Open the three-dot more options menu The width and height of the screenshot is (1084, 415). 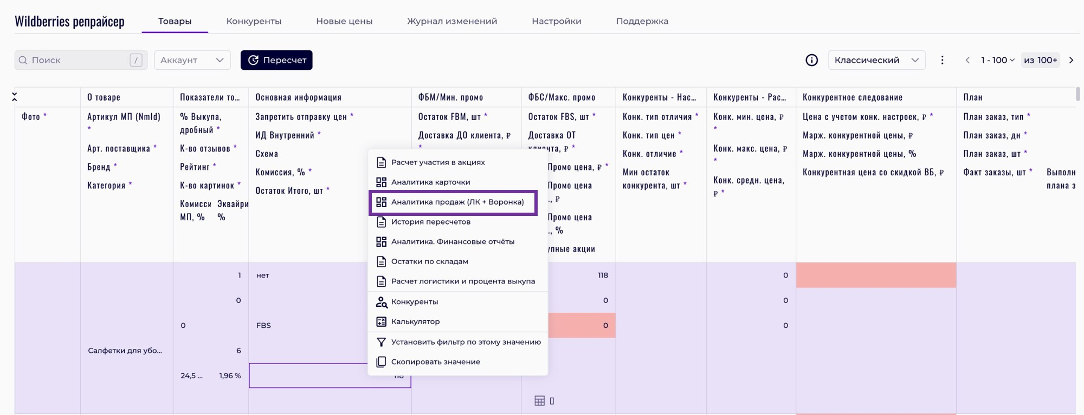(942, 60)
